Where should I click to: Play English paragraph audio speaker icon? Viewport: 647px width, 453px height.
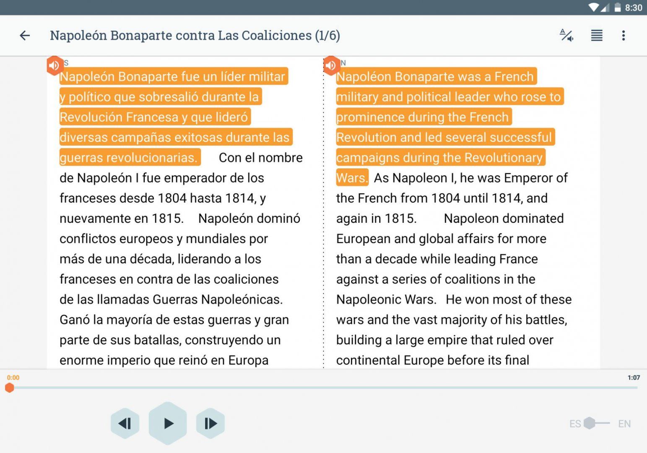(331, 65)
